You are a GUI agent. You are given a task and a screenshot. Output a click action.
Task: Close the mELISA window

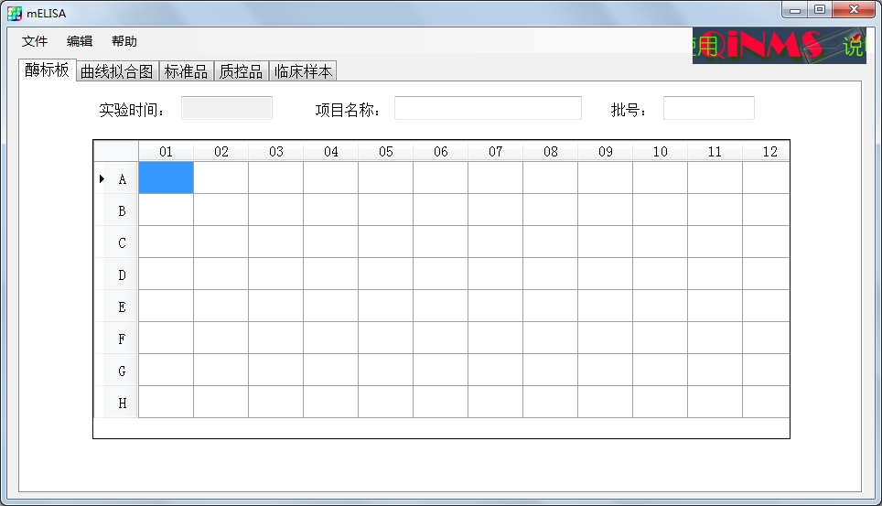point(854,9)
